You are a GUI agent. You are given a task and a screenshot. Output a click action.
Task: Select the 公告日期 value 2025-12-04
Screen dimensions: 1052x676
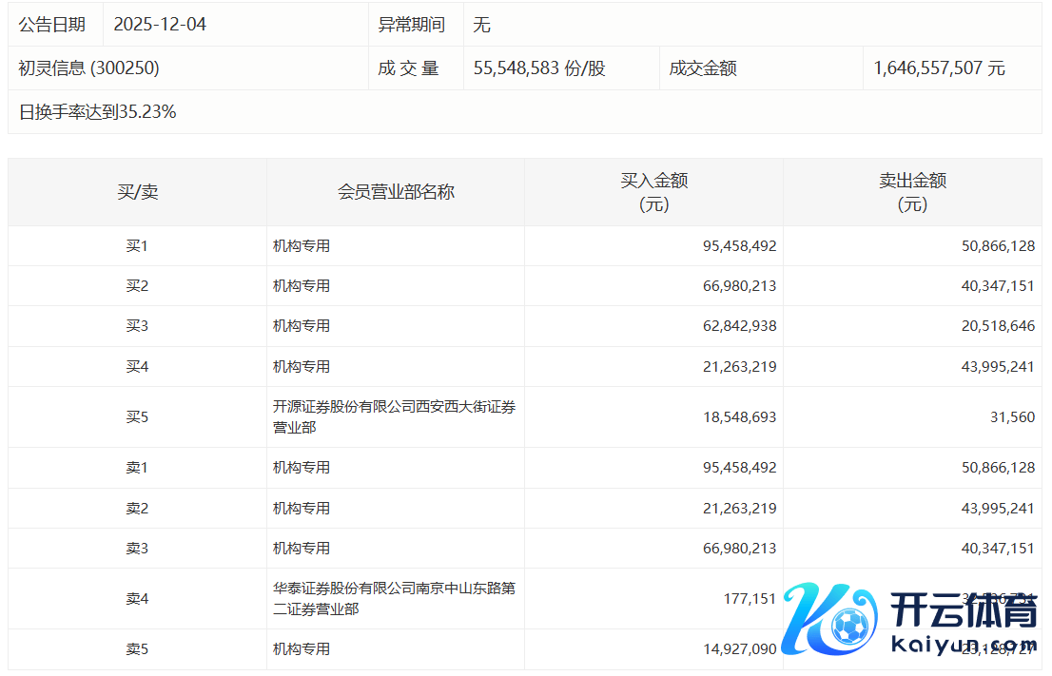(x=160, y=25)
